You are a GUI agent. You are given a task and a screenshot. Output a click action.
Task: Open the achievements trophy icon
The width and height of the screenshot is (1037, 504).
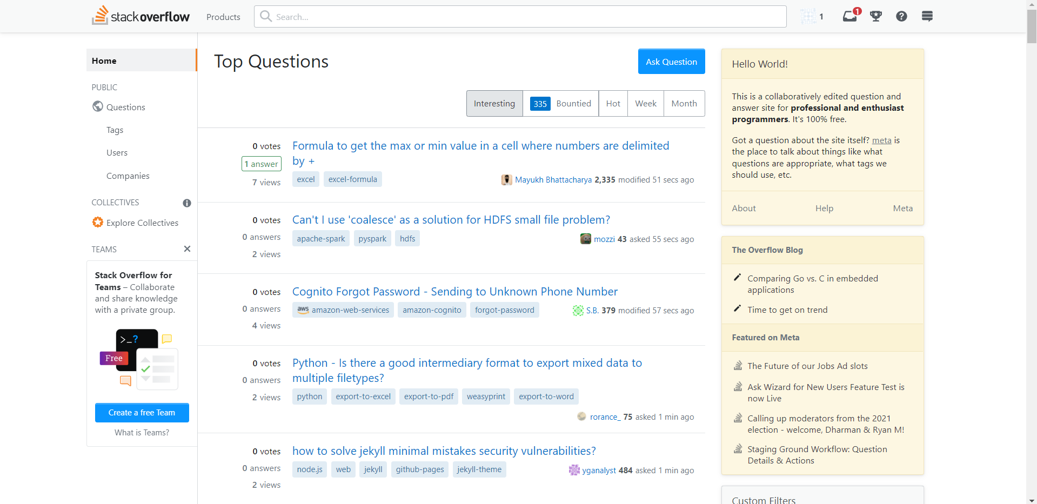[x=876, y=16]
